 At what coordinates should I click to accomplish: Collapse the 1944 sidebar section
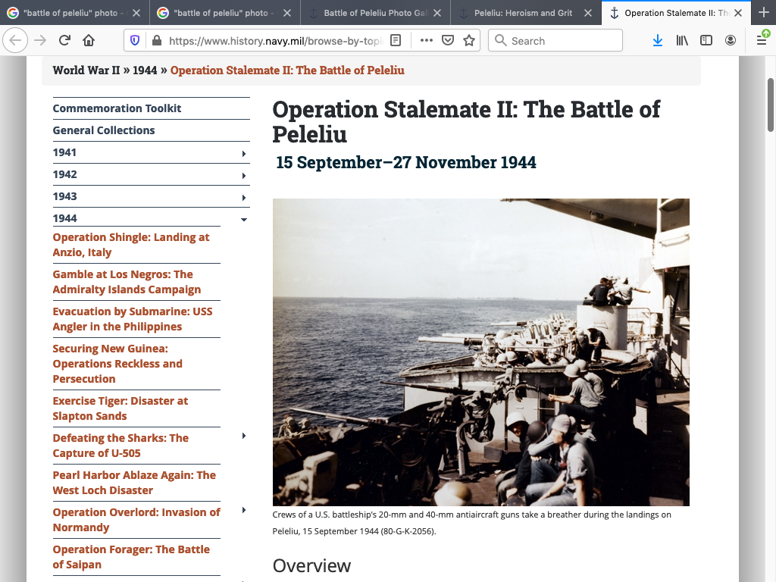coord(243,220)
